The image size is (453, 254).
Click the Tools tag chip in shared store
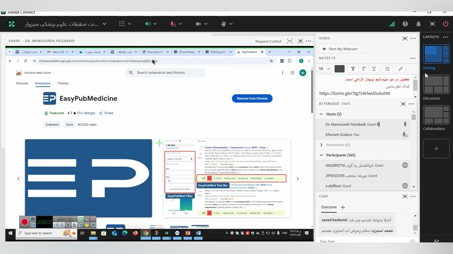[69, 125]
